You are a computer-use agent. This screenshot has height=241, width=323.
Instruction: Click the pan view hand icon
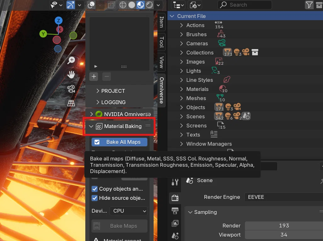[71, 75]
